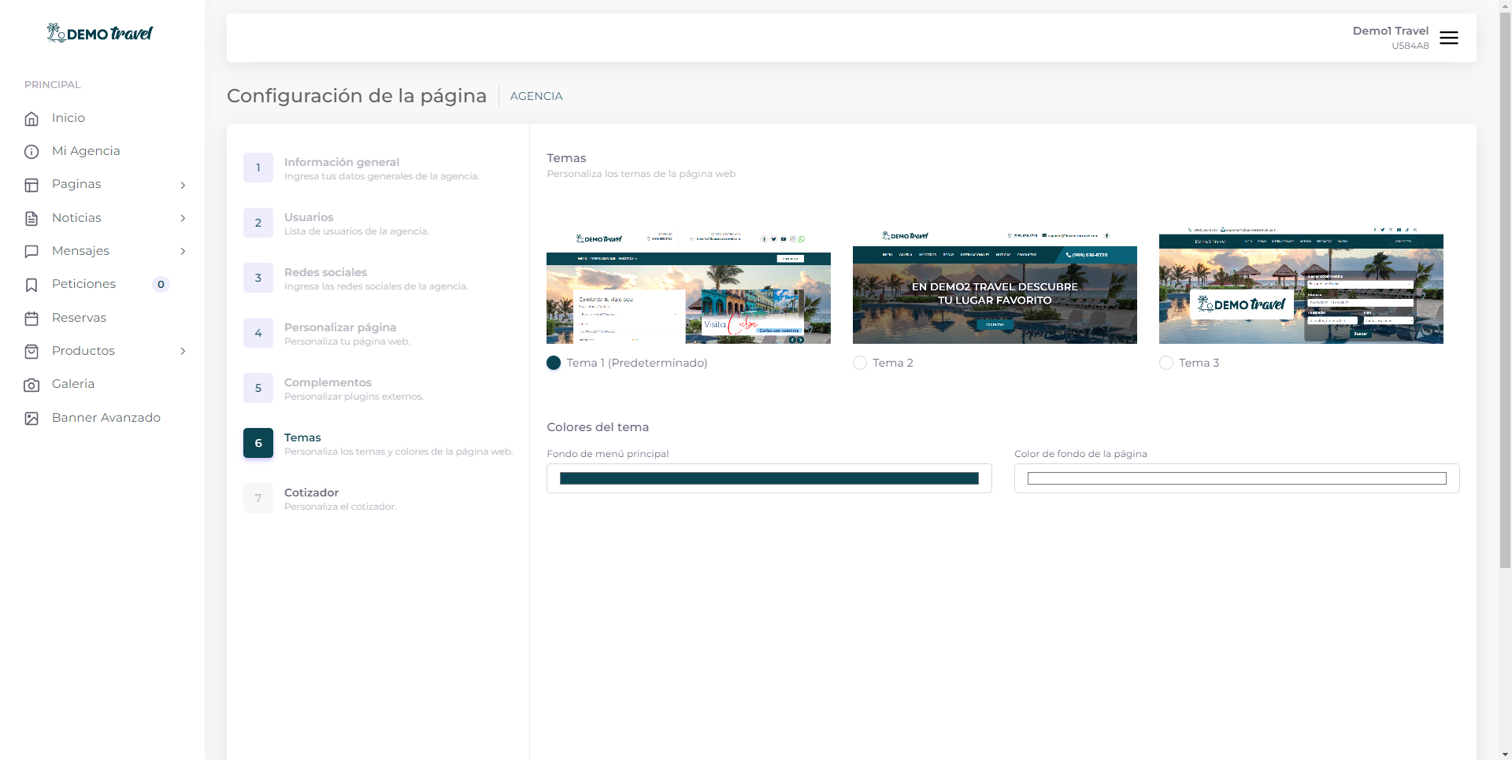Viewport: 1512px width, 760px height.
Task: Open the Mi Agencia menu item
Action: (x=86, y=151)
